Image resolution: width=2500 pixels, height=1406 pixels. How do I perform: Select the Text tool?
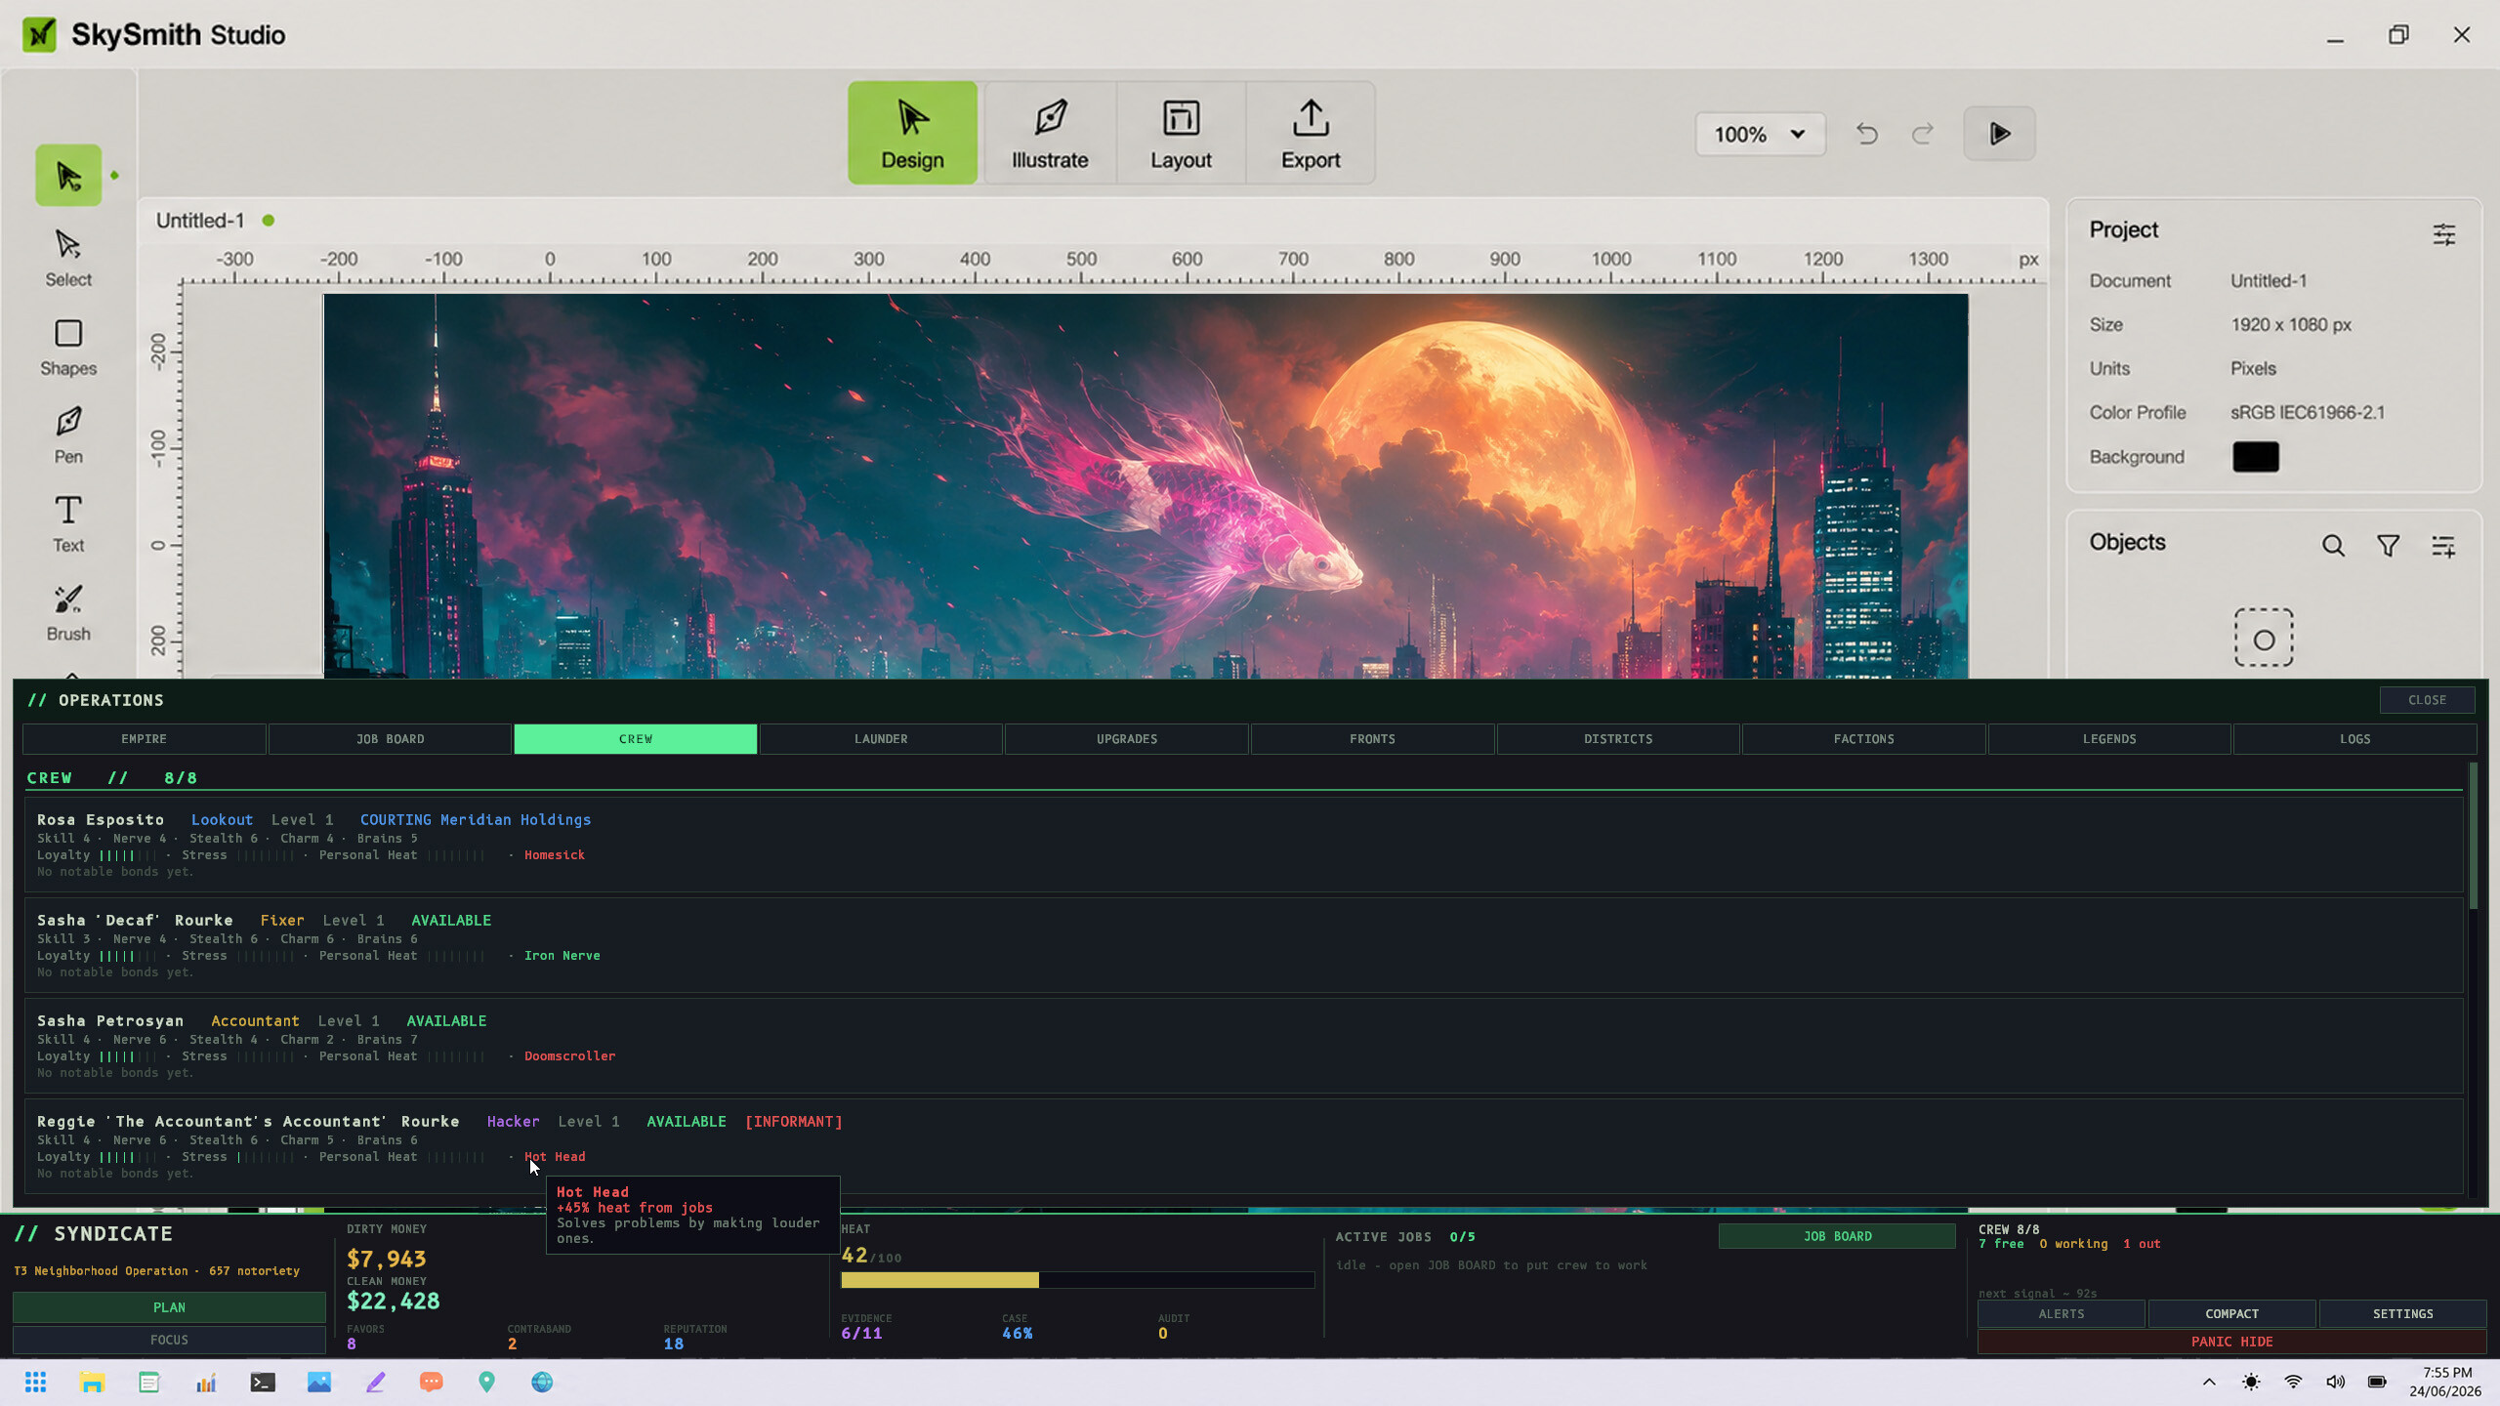click(68, 524)
